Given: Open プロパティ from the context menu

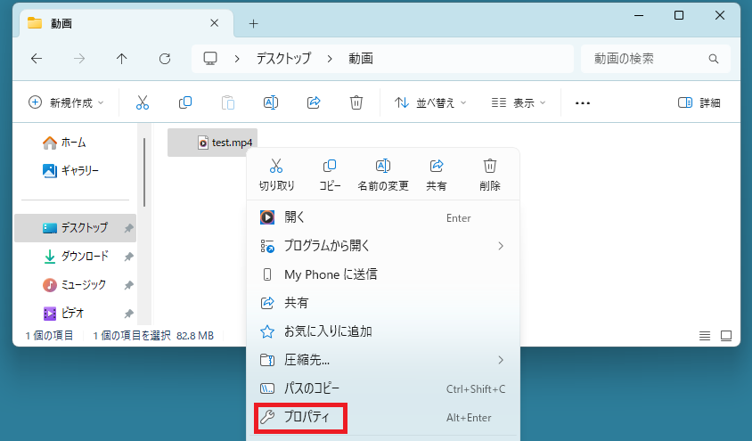Looking at the screenshot, I should point(383,417).
